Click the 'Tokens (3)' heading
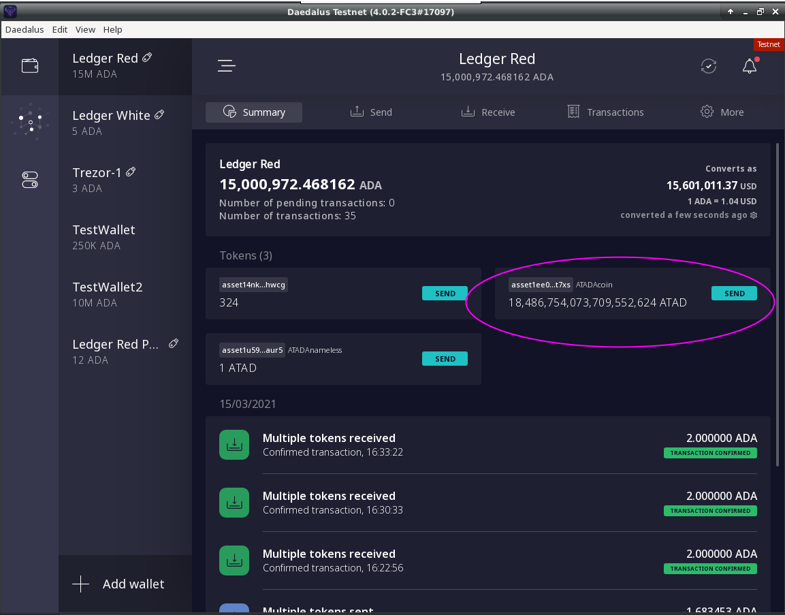The image size is (785, 615). 246,255
